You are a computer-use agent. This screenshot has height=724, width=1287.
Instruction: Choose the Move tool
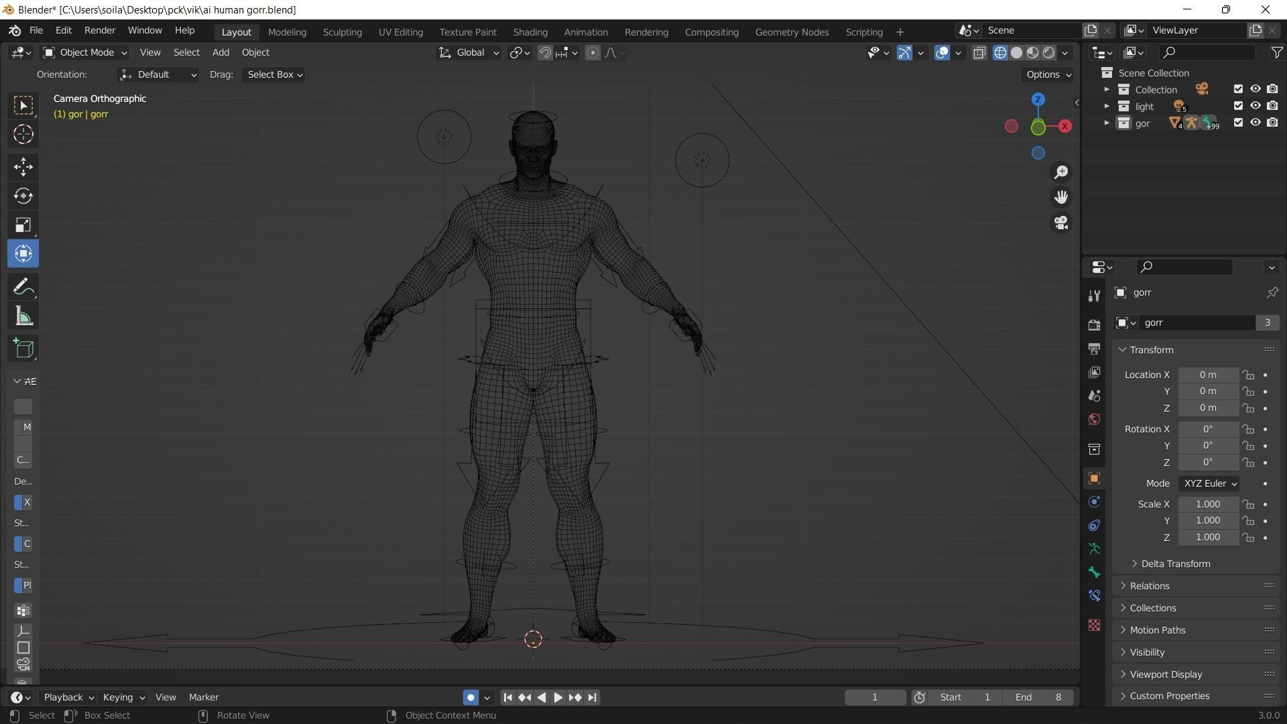tap(23, 166)
